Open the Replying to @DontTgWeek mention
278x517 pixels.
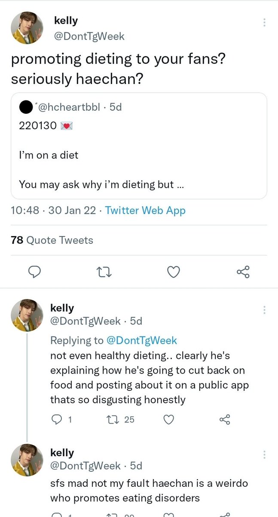141,340
